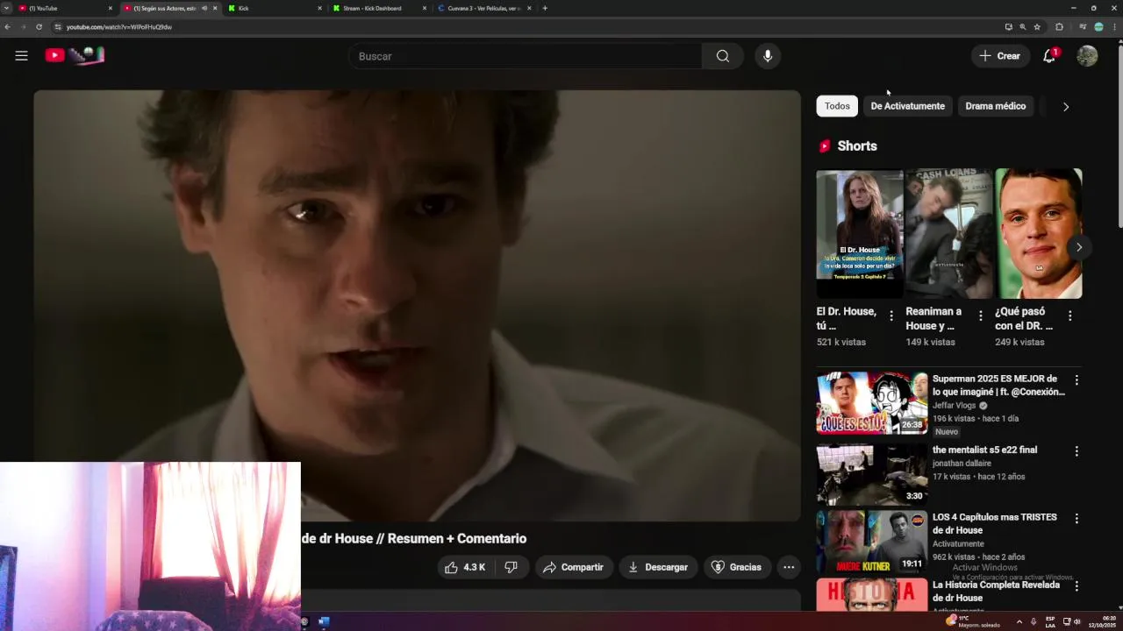Open options for 'El Dr. House, tú' Short
The width and height of the screenshot is (1123, 631).
click(891, 315)
